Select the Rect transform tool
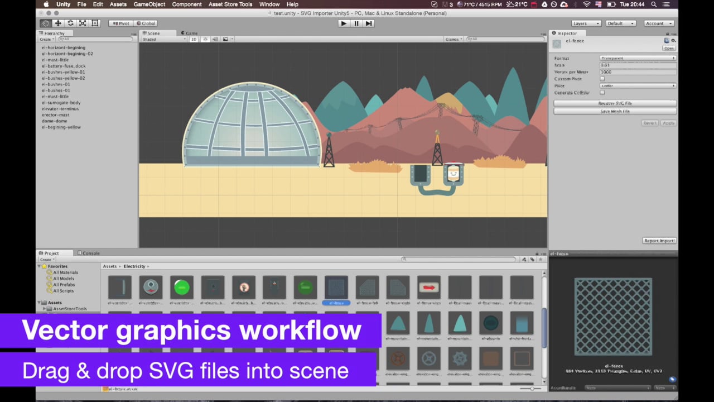 click(x=95, y=23)
